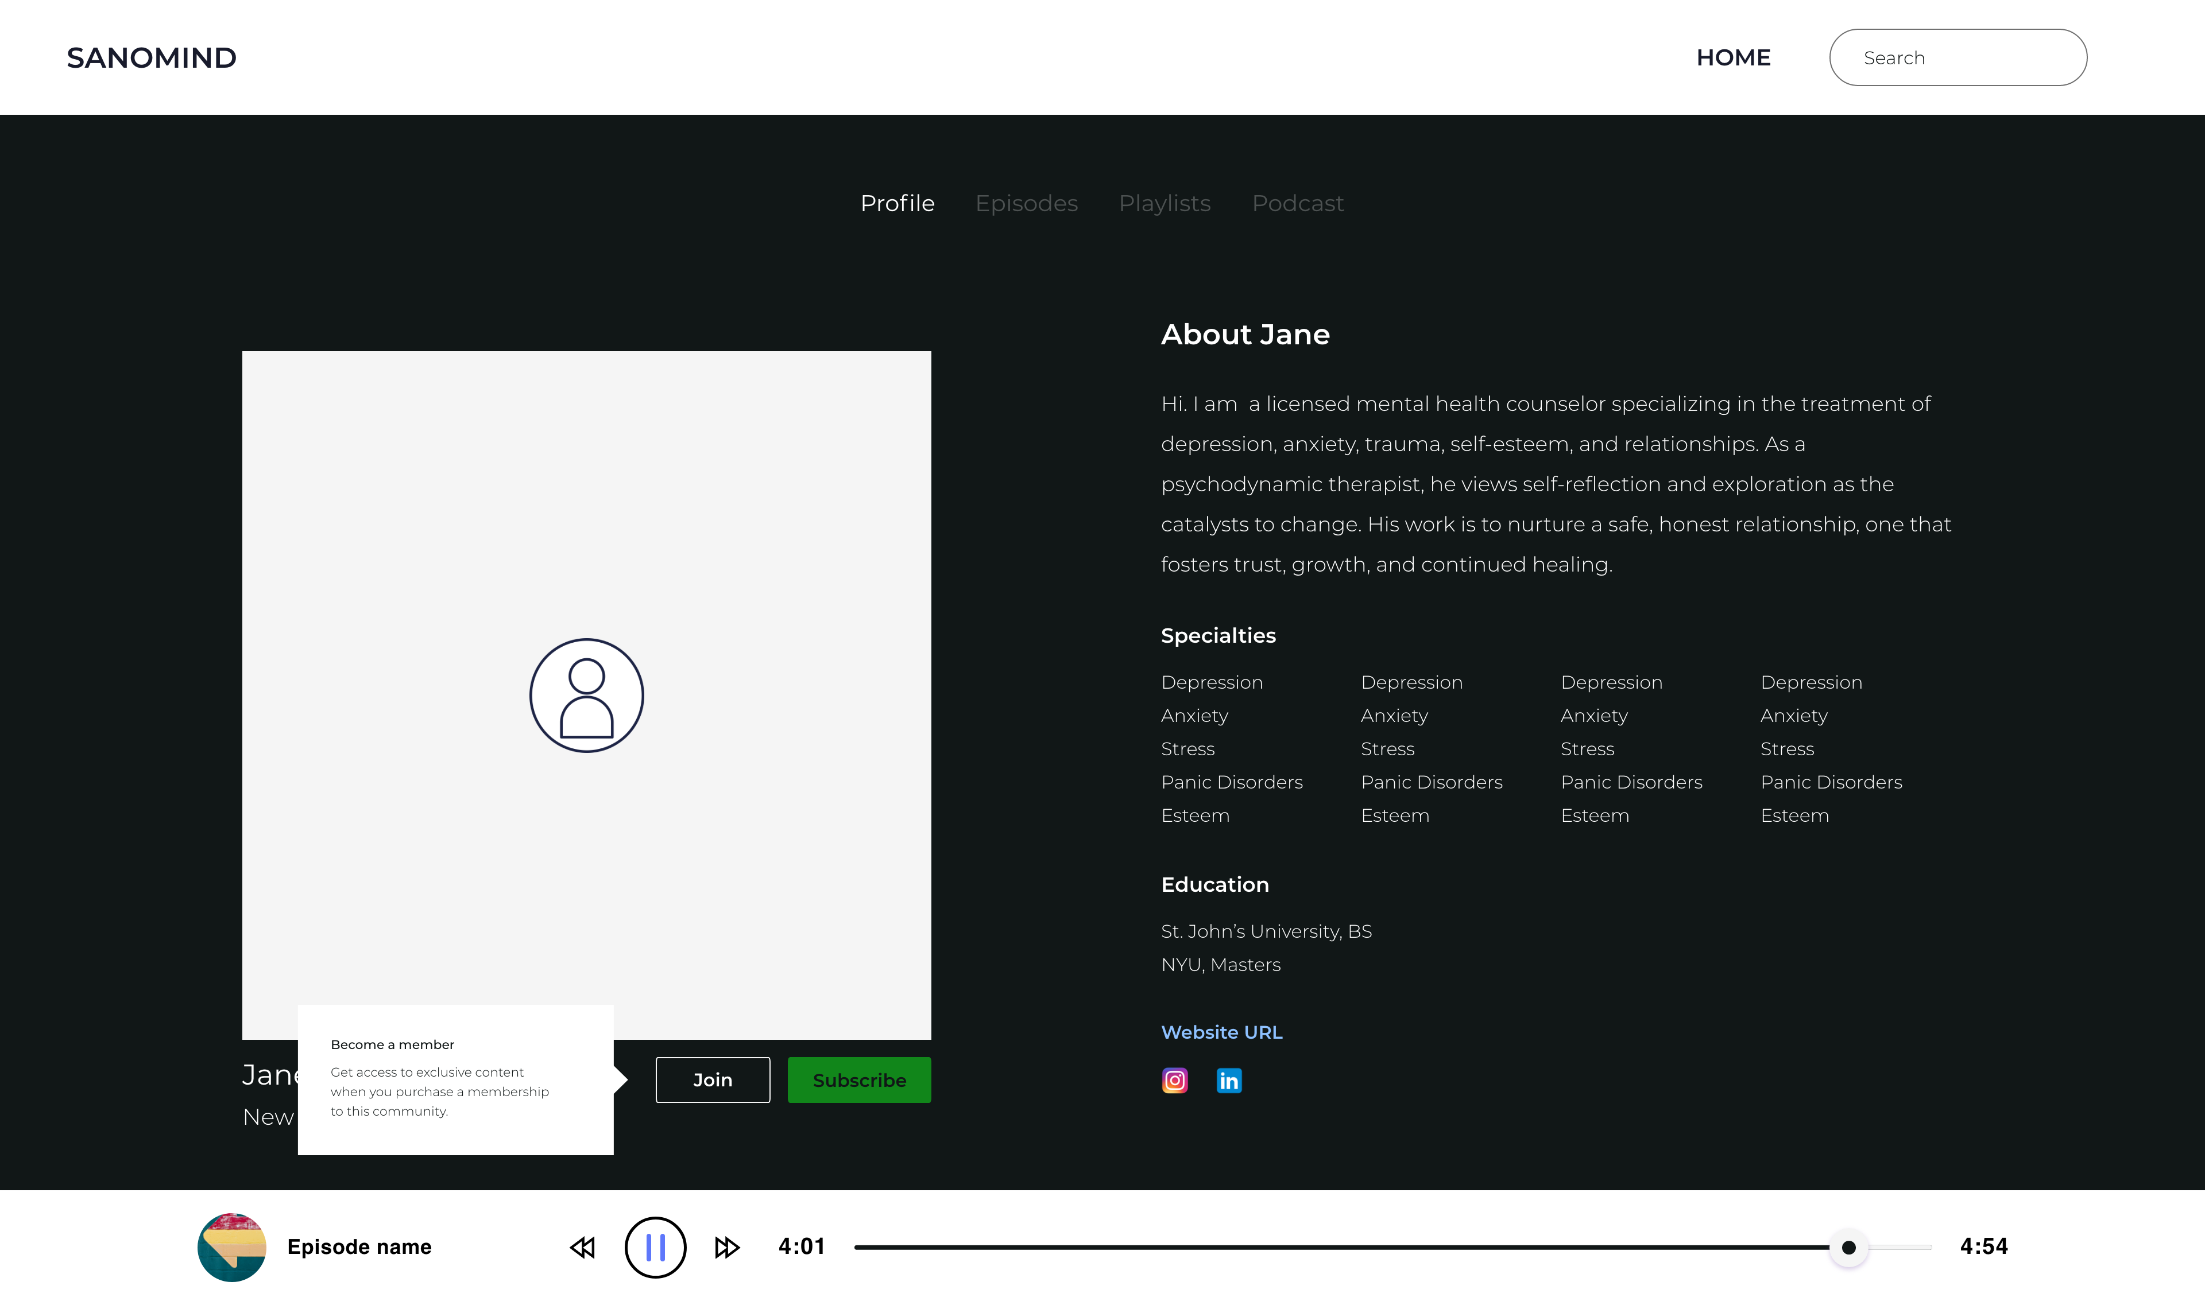Viewport: 2205px width, 1305px height.
Task: Open the Instagram profile icon
Action: pyautogui.click(x=1175, y=1080)
